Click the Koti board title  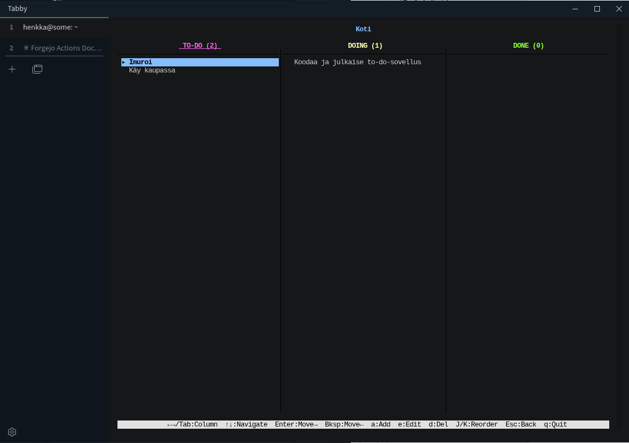363,29
